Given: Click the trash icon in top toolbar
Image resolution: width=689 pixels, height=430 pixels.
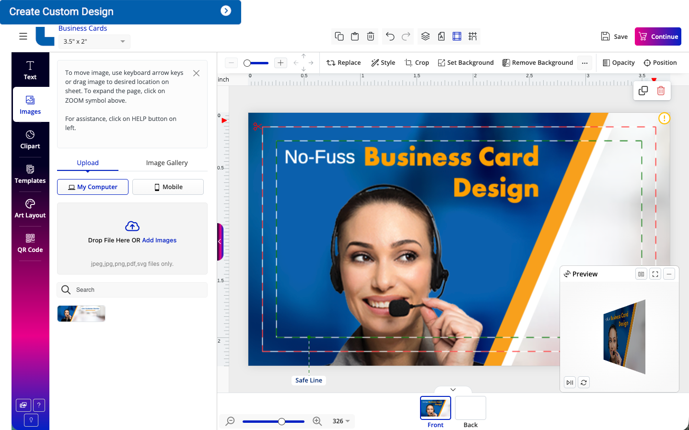Looking at the screenshot, I should [x=371, y=36].
